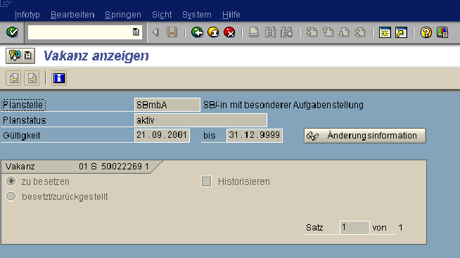Click the Next Record toolbar icon
Viewport: 460px width, 258px height.
32,78
